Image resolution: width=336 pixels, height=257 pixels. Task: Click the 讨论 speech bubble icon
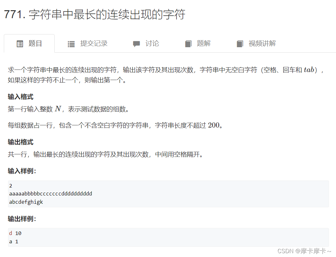[136, 44]
